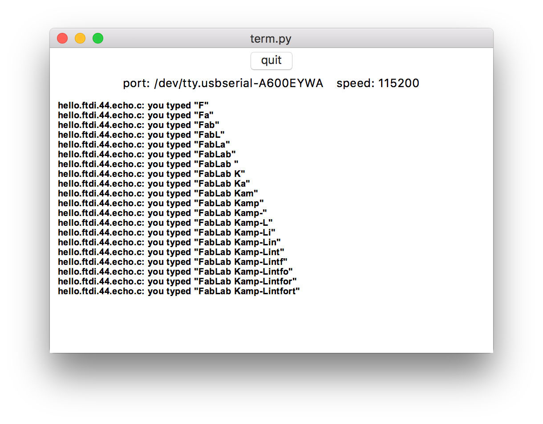Select line ending with typed "FabLab Kamp"

pyautogui.click(x=161, y=204)
